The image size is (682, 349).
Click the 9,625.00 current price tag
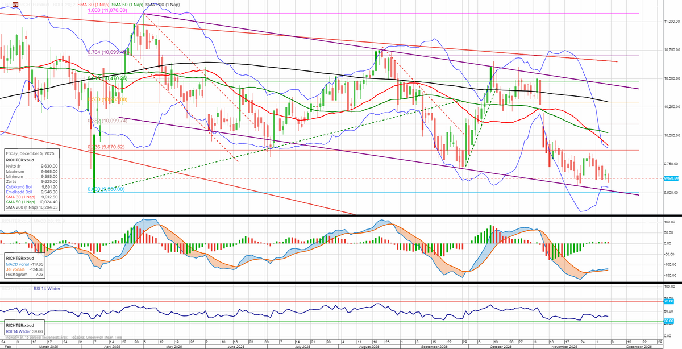click(671, 178)
